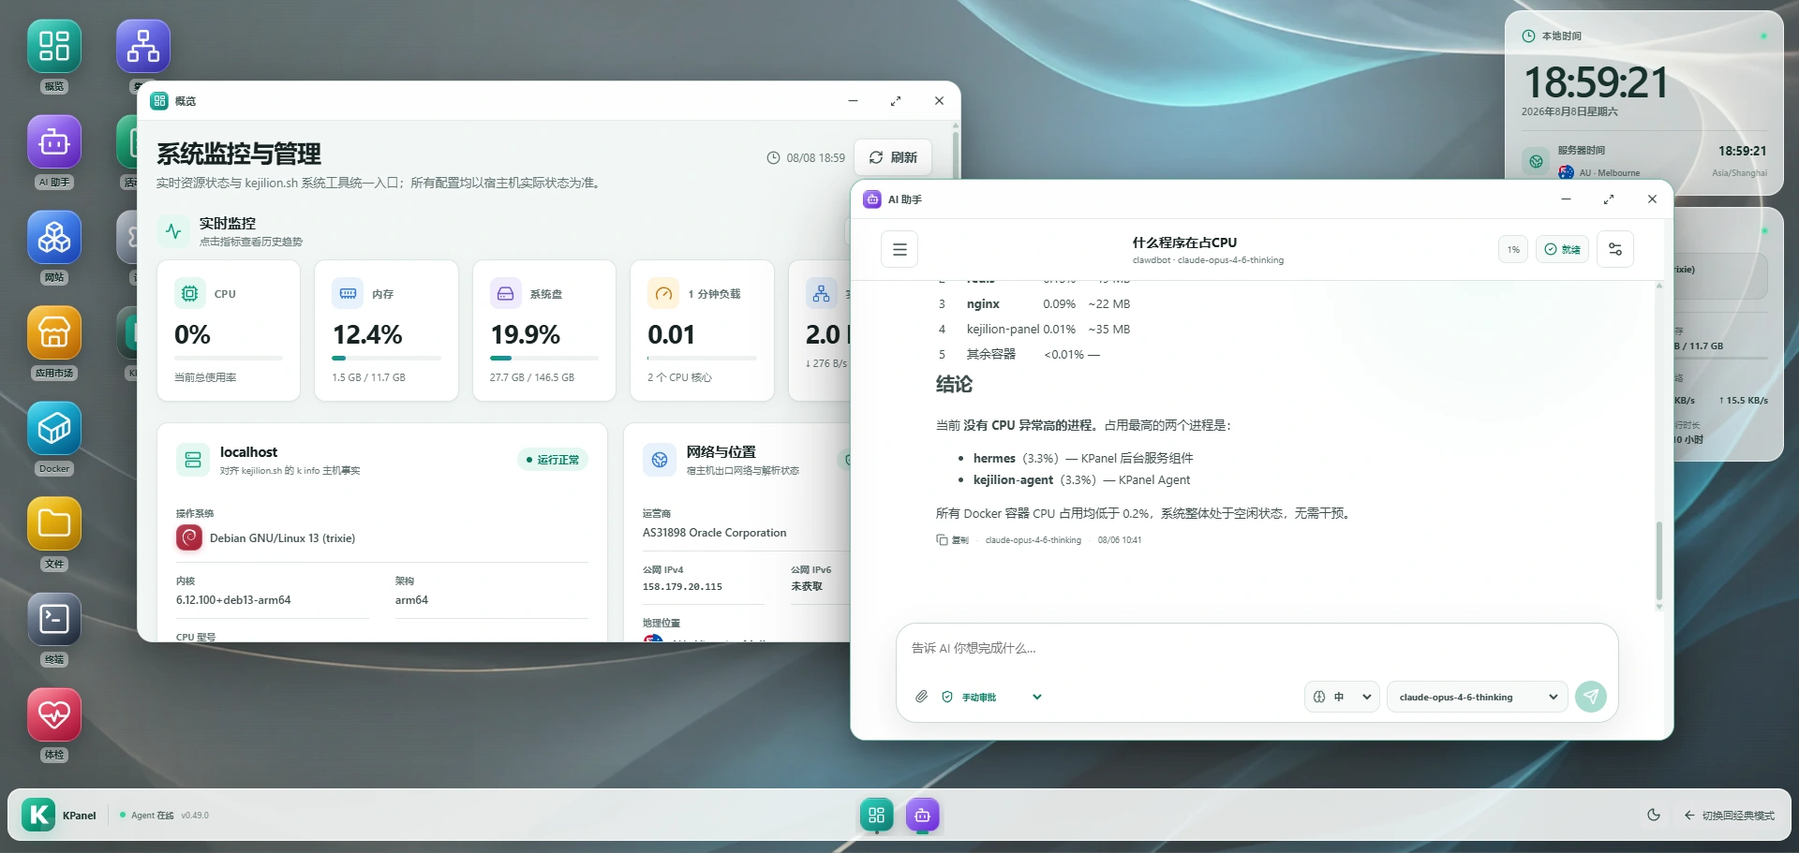This screenshot has height=853, width=1799.
Task: Click the clock icon beside 本地时间
Action: coord(1528,37)
